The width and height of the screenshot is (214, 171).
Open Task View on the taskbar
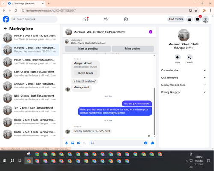pos(20,161)
